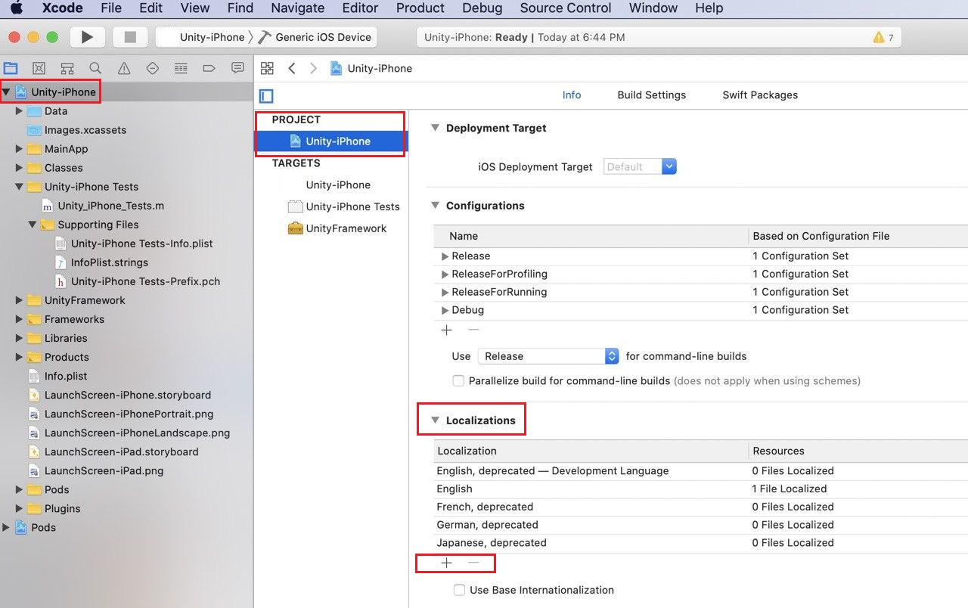Choose the Generic iOS Device destination
Viewport: 968px width, 608px height.
pyautogui.click(x=316, y=37)
